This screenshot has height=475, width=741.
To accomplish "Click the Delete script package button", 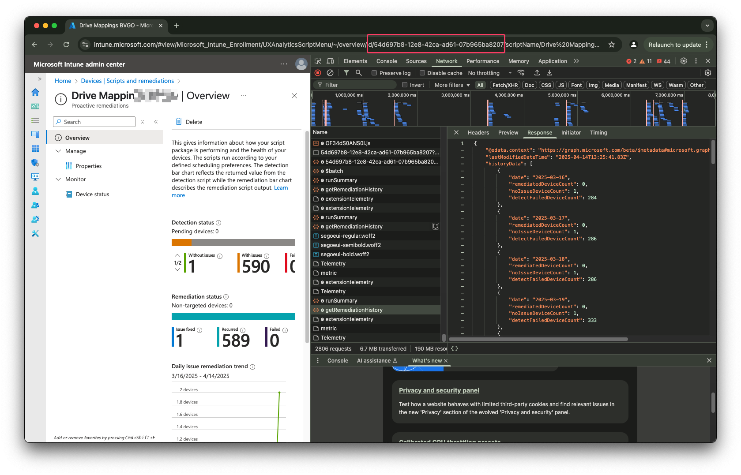I will [189, 122].
